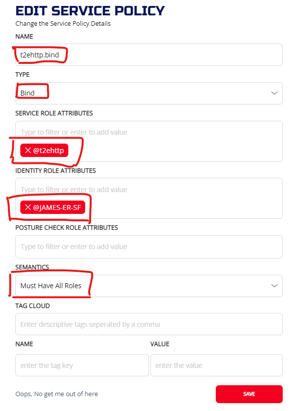
Task: Open the Type dropdown showing Bind
Action: point(149,93)
